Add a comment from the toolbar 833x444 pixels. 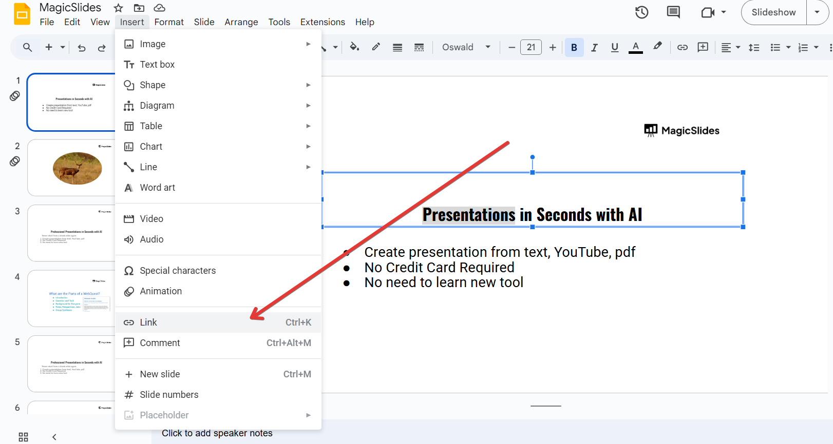[703, 47]
